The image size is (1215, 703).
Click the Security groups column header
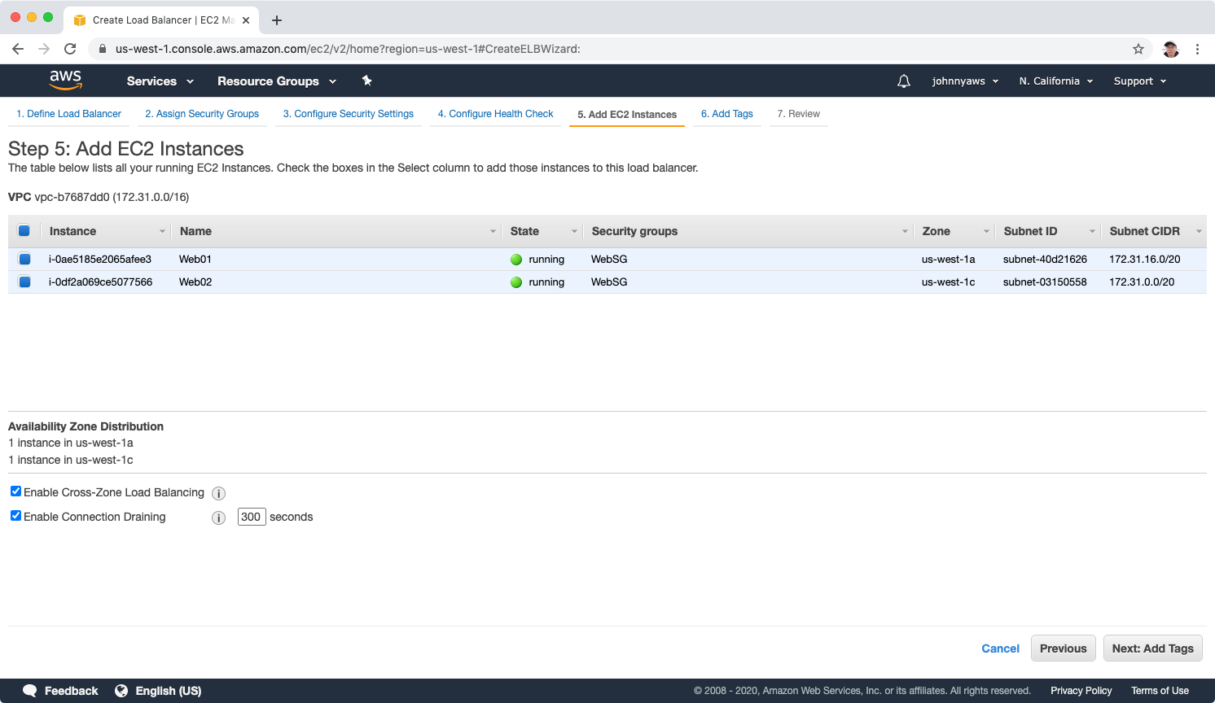click(634, 231)
